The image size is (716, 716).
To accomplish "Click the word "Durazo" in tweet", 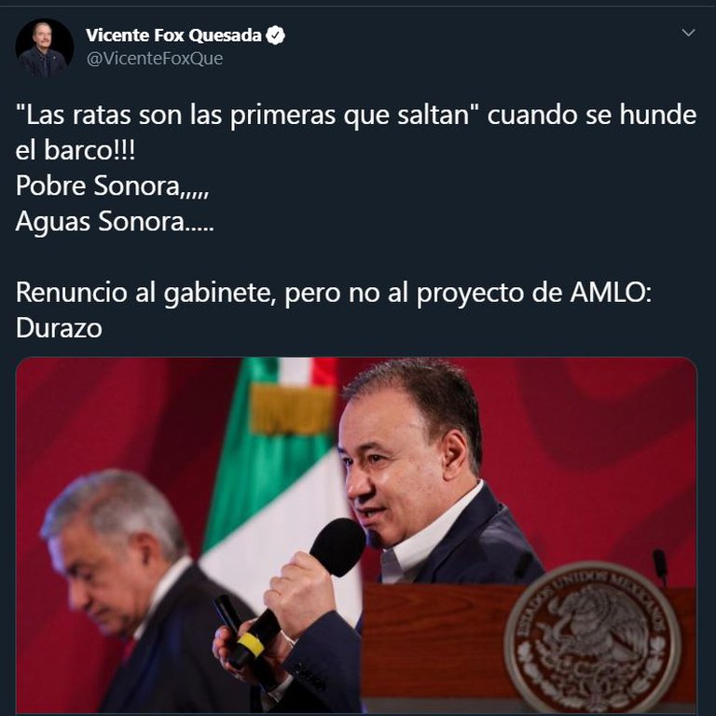I will (59, 328).
